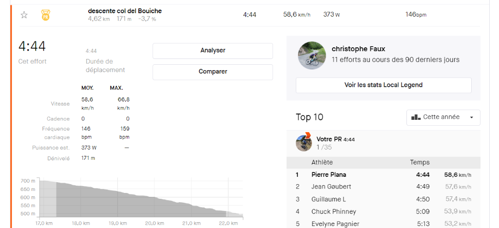The width and height of the screenshot is (499, 228).
Task: Click the leaderboard bars icon
Action: click(416, 117)
